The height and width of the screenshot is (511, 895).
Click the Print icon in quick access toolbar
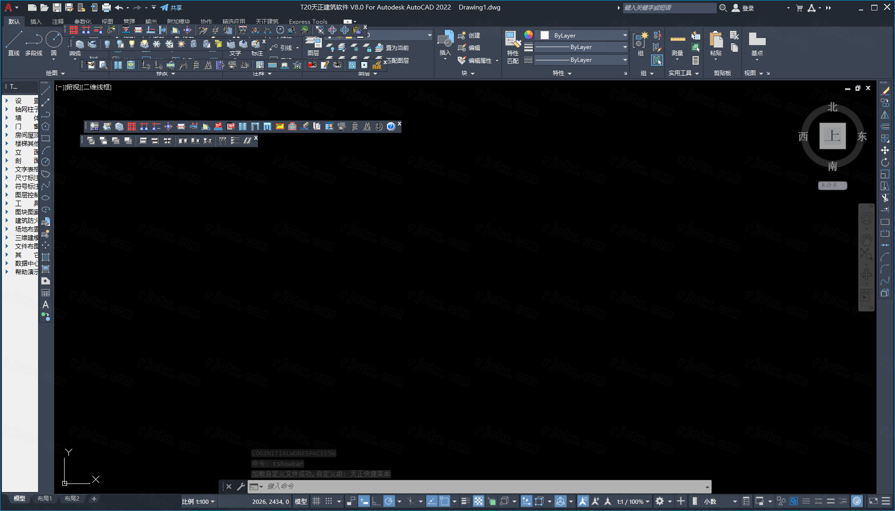point(106,8)
